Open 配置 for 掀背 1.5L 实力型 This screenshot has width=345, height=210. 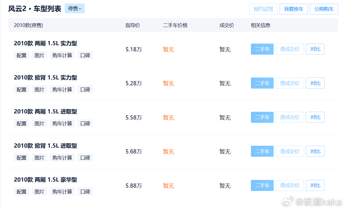pos(22,89)
